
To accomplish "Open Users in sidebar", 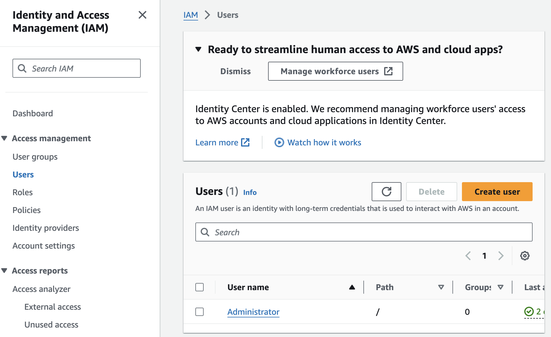I will 23,174.
